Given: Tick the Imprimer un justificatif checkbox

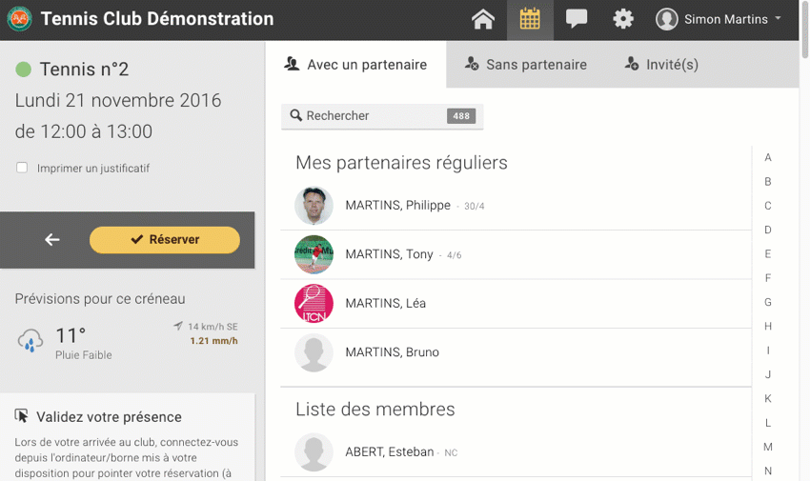Looking at the screenshot, I should click(x=22, y=168).
